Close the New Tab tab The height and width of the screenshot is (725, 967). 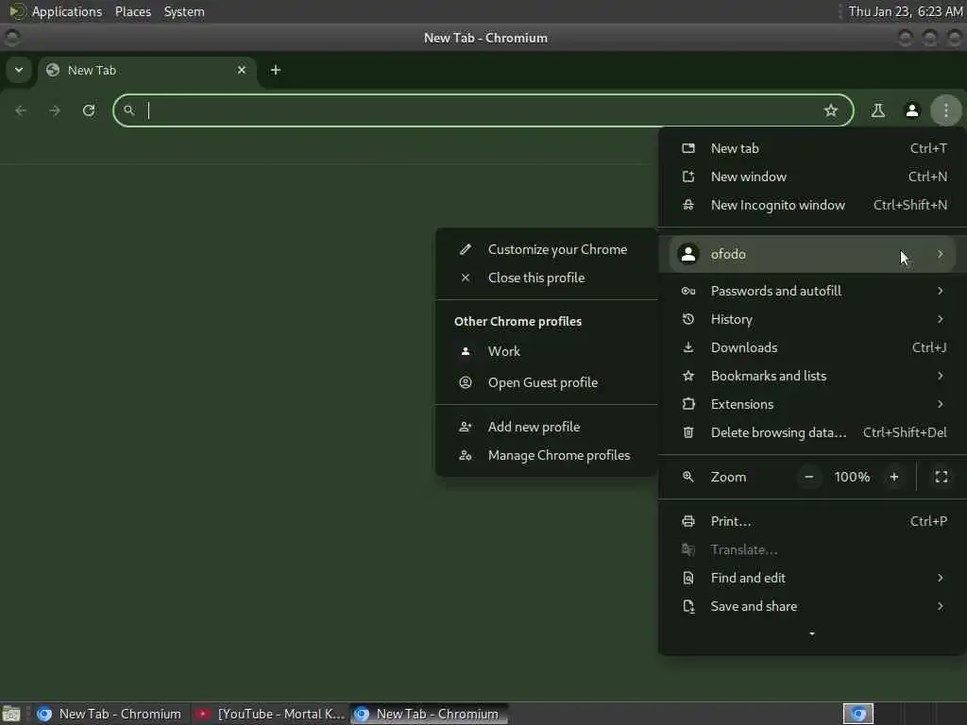click(242, 70)
